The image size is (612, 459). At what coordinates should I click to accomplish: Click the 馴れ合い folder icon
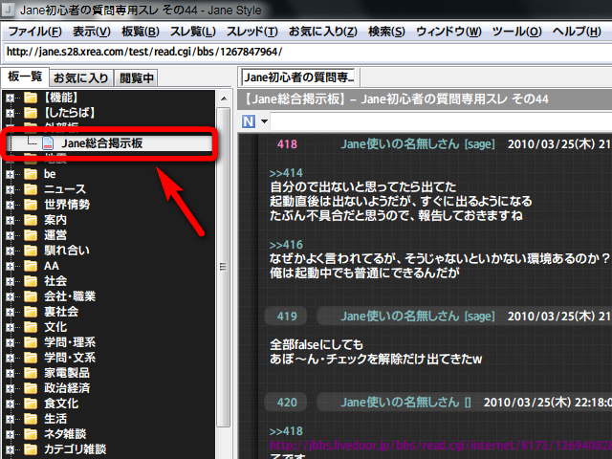pyautogui.click(x=31, y=251)
